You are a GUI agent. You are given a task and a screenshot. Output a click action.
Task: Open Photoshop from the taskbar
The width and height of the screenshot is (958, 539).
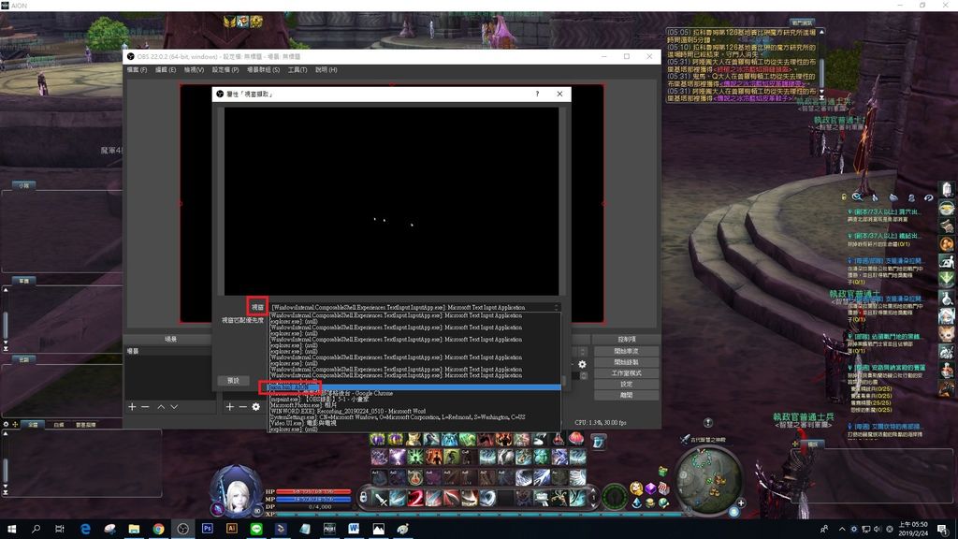coord(207,529)
